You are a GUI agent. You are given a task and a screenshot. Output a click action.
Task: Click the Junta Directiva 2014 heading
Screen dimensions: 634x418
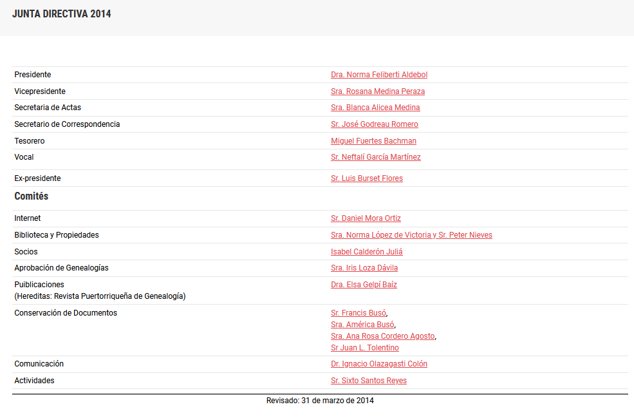tap(62, 14)
